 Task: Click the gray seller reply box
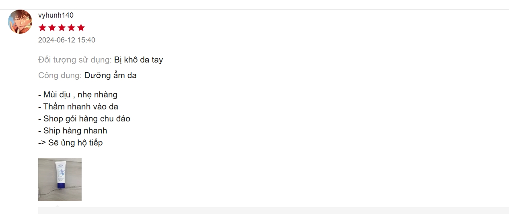[x=273, y=211]
